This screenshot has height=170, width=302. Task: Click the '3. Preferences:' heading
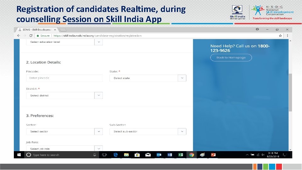point(40,116)
